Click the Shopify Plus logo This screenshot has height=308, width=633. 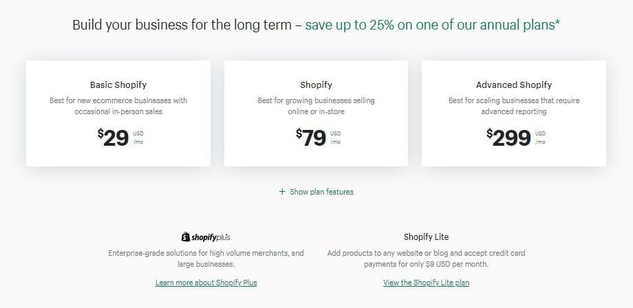[206, 236]
